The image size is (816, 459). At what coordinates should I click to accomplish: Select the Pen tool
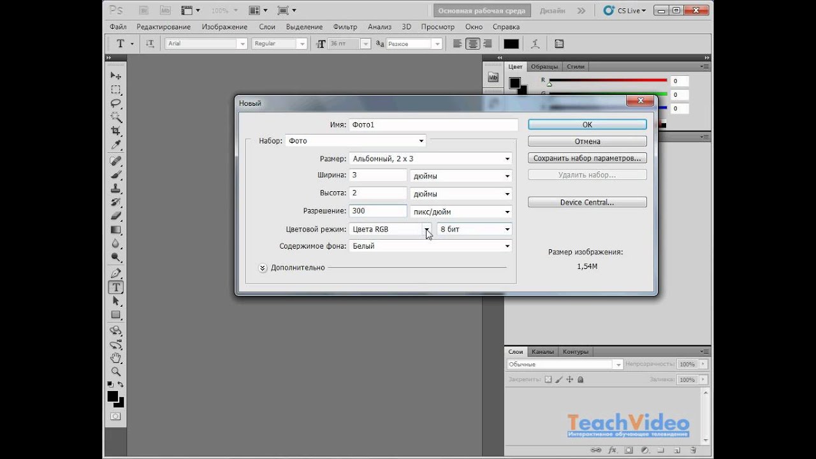point(115,273)
